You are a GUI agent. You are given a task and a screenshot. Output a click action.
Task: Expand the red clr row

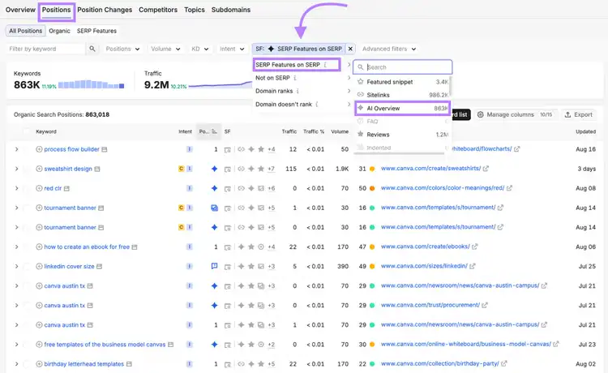coord(16,188)
